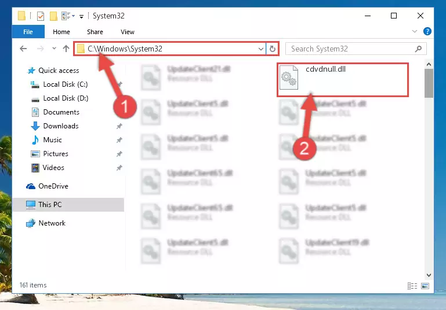This screenshot has height=310, width=446.
Task: Click the pin icon beside Music
Action: (x=119, y=140)
